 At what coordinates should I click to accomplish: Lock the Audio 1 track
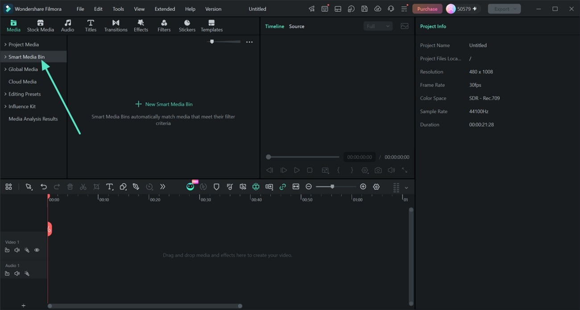(7, 273)
